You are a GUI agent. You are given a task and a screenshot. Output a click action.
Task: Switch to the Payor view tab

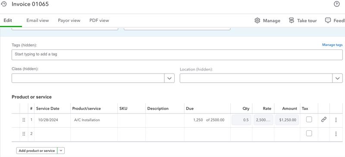click(x=69, y=20)
